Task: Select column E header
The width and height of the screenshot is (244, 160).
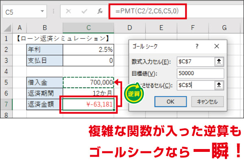Action: point(161,28)
